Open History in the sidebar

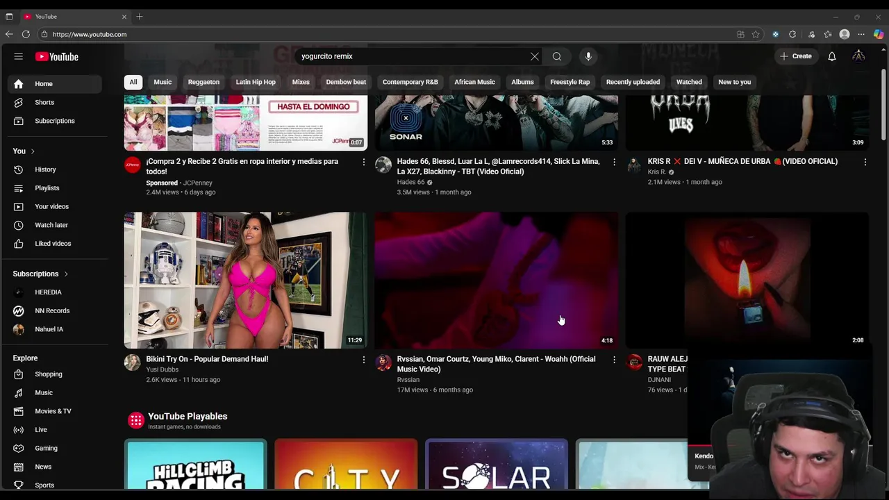[x=55, y=169]
